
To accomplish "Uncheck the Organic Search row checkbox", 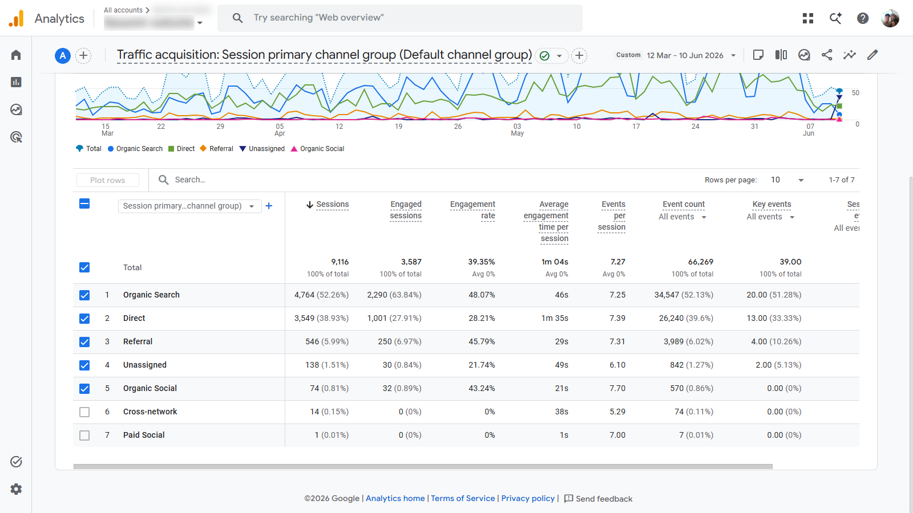I will pos(84,295).
